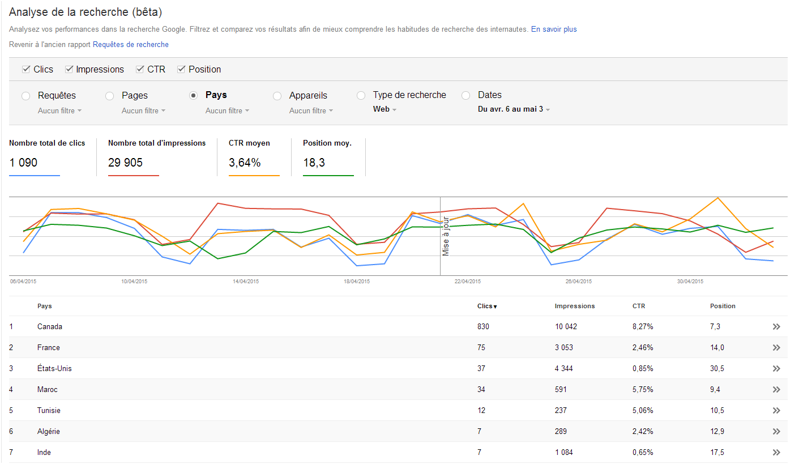Open details arrow for Tunisie row
Screen dimensions: 799x464
point(776,411)
